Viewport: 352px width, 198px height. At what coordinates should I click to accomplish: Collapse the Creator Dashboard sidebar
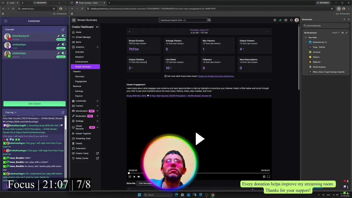click(x=97, y=27)
